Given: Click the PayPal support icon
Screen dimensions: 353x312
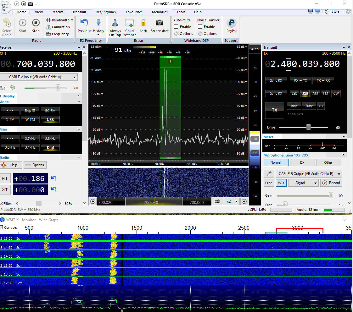Looking at the screenshot, I should coord(231,23).
